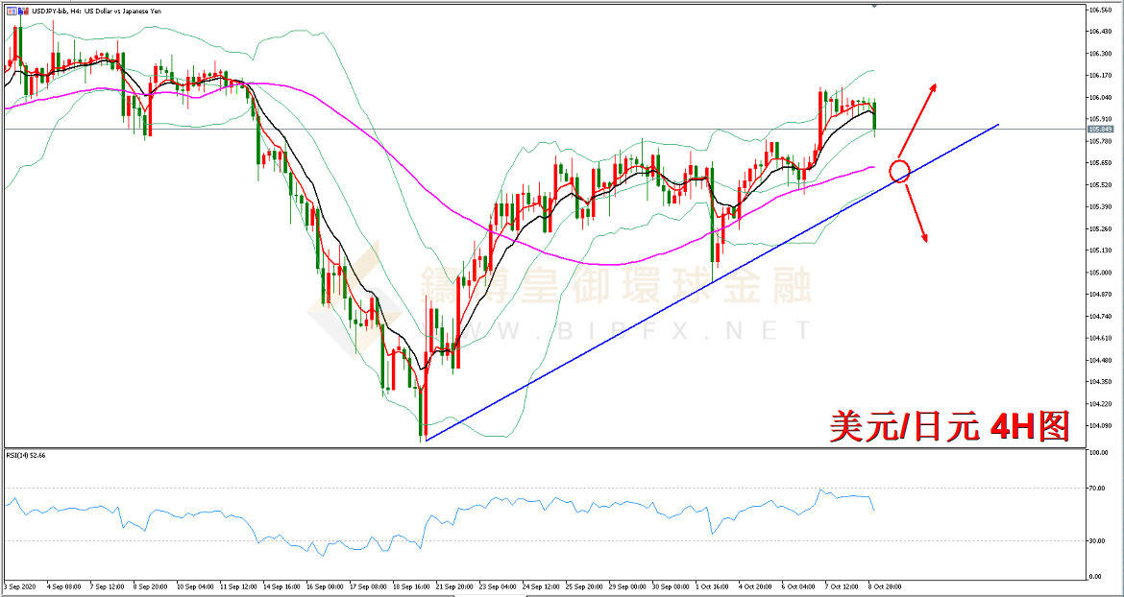Click the chart shift triangle marker at top
Viewport: 1124px width, 597px height.
click(x=873, y=6)
